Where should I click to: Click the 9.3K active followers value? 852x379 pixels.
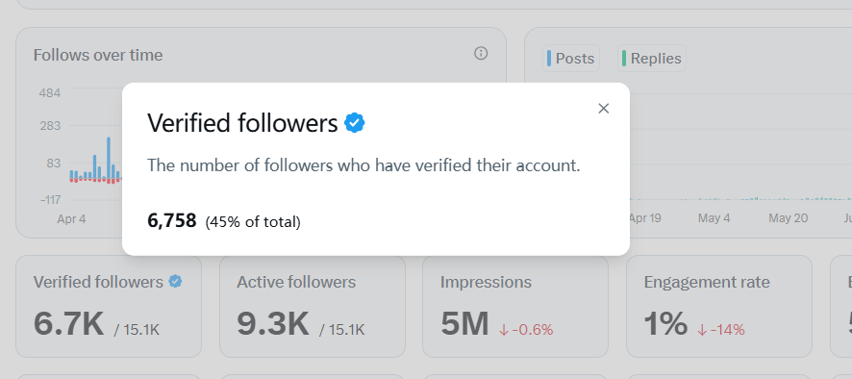coord(273,323)
